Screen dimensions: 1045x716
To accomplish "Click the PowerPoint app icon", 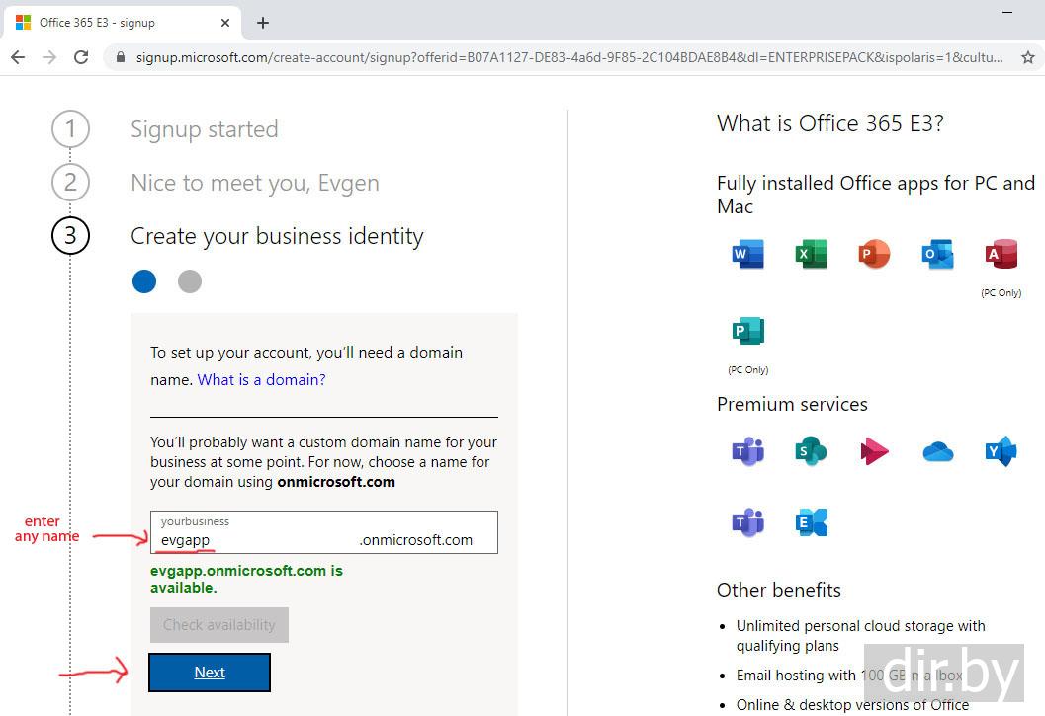I will coord(874,255).
